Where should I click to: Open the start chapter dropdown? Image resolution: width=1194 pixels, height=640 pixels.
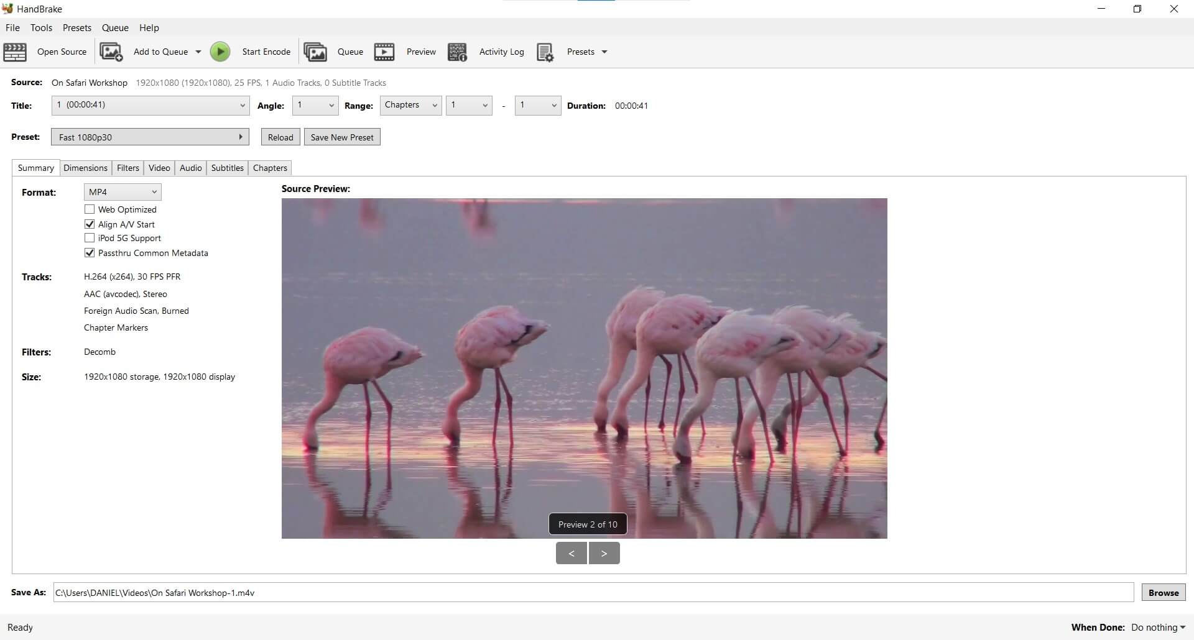coord(470,105)
